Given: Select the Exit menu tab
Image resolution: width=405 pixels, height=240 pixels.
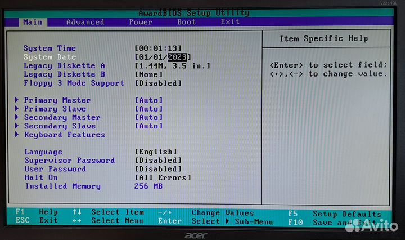Looking at the screenshot, I should click(229, 22).
